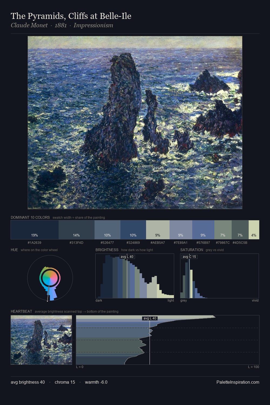
Task: Click the "HEARTBEAT" section heading
Action: coord(21,311)
